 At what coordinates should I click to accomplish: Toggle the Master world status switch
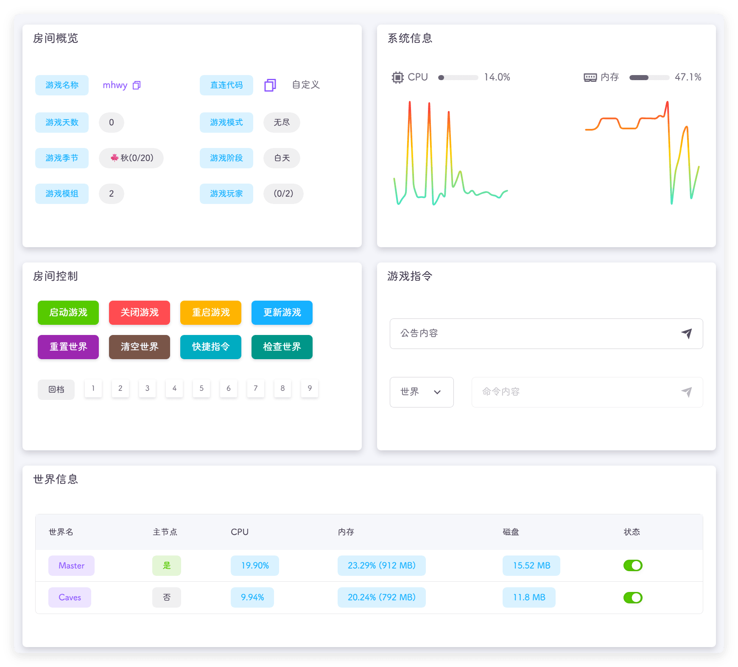click(632, 566)
